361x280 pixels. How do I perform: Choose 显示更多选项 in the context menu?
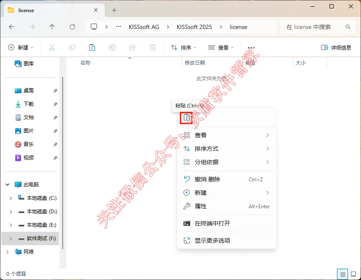[227, 241]
